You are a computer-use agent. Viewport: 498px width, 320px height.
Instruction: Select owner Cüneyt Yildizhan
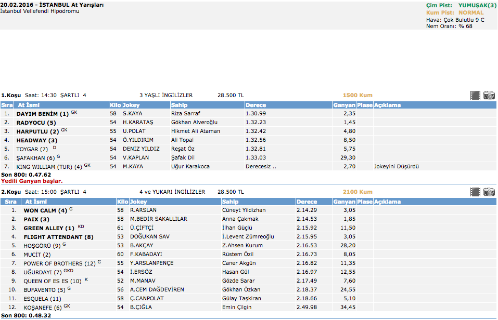coord(244,210)
